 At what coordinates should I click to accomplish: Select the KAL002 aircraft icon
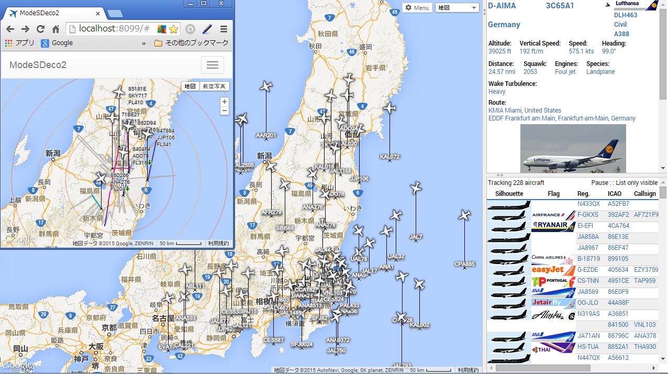(x=419, y=284)
